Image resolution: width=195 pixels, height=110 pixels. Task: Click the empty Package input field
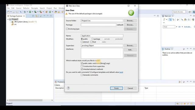(x=98, y=25)
